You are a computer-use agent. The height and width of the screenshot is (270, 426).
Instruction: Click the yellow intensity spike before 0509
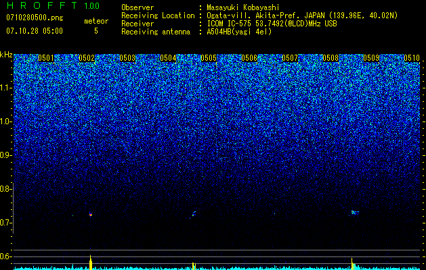point(353,264)
